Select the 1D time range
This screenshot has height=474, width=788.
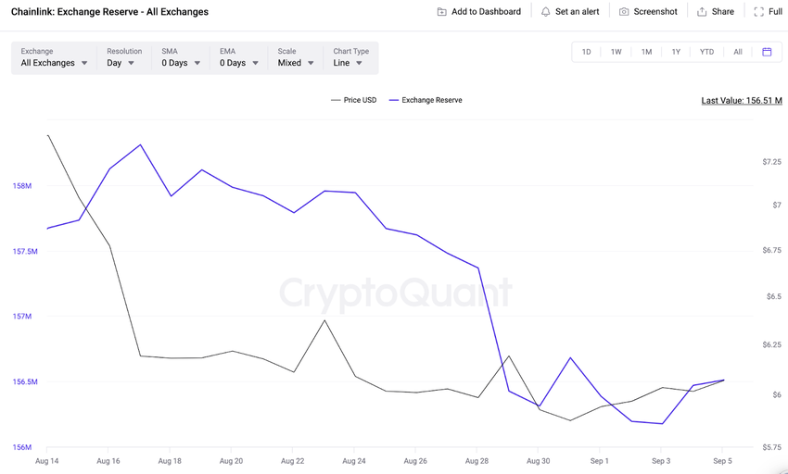point(586,52)
